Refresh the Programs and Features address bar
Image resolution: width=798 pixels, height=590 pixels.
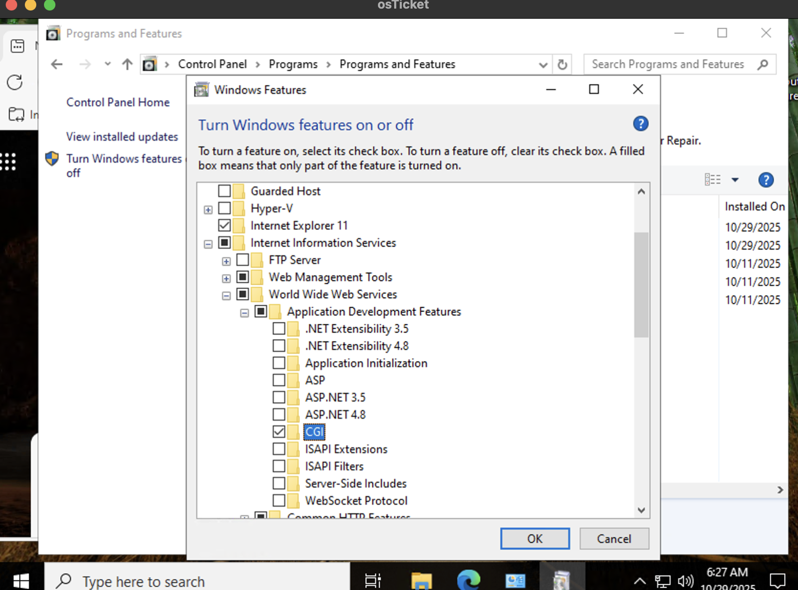(562, 64)
